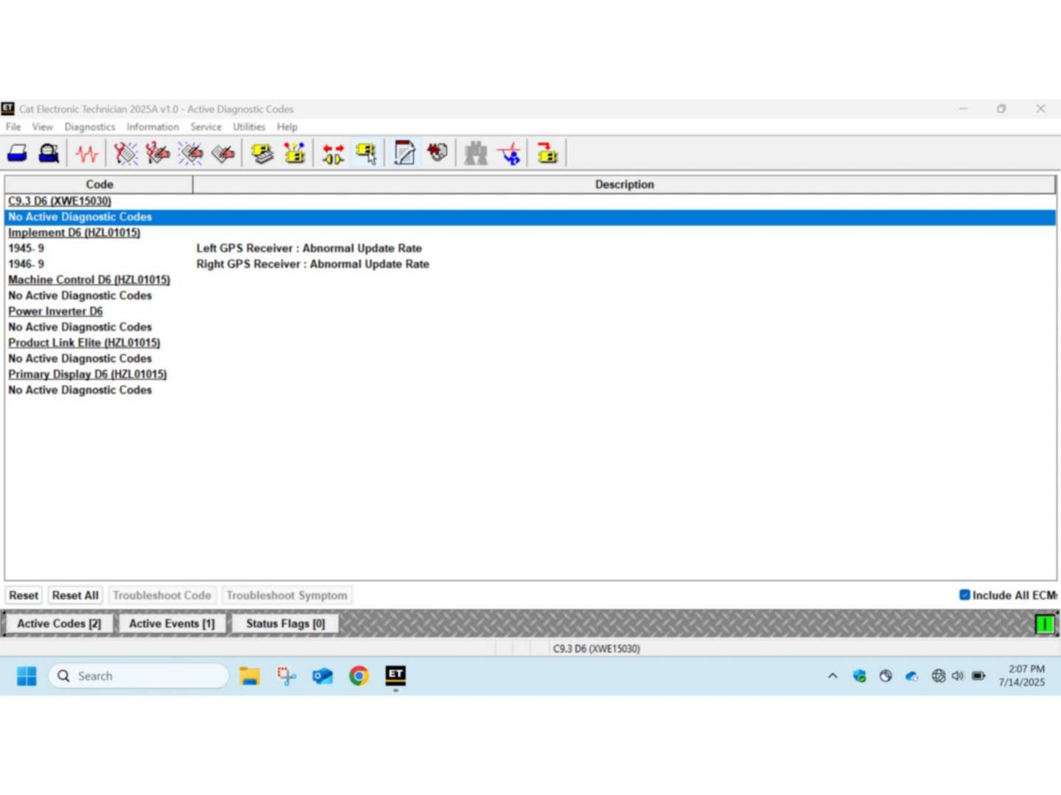Click the Reset All button

[x=75, y=596]
